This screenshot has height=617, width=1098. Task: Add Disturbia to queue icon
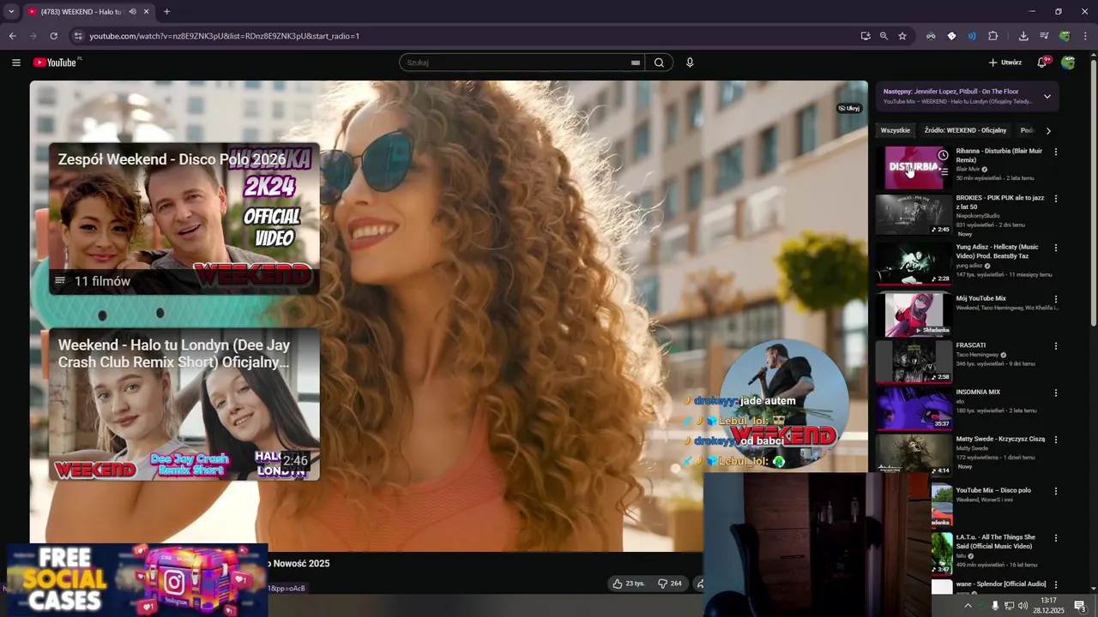pyautogui.click(x=943, y=171)
